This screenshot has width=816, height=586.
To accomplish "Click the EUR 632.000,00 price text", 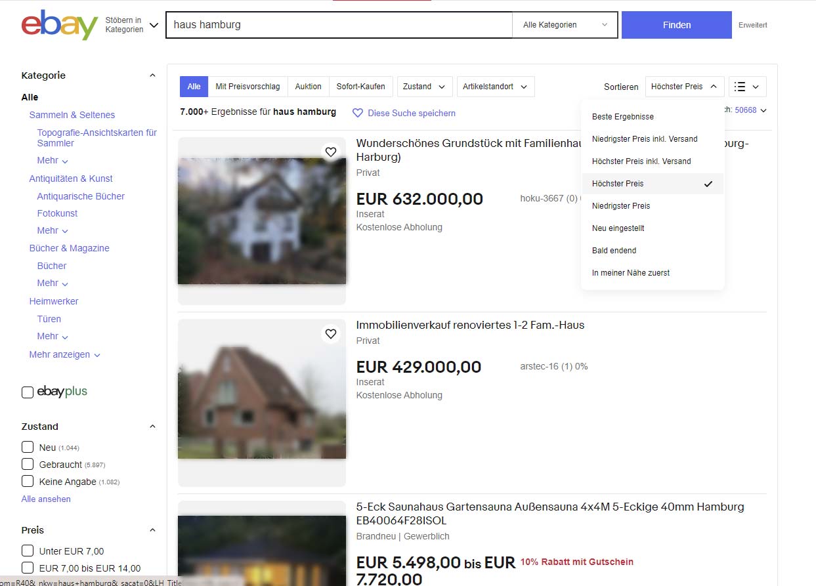I will 419,199.
